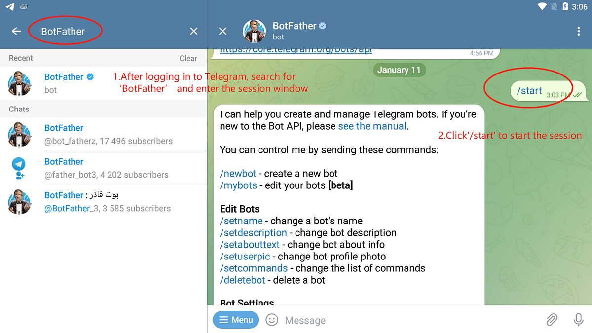Click the /start message bubble
592x333 pixels.
tap(529, 90)
